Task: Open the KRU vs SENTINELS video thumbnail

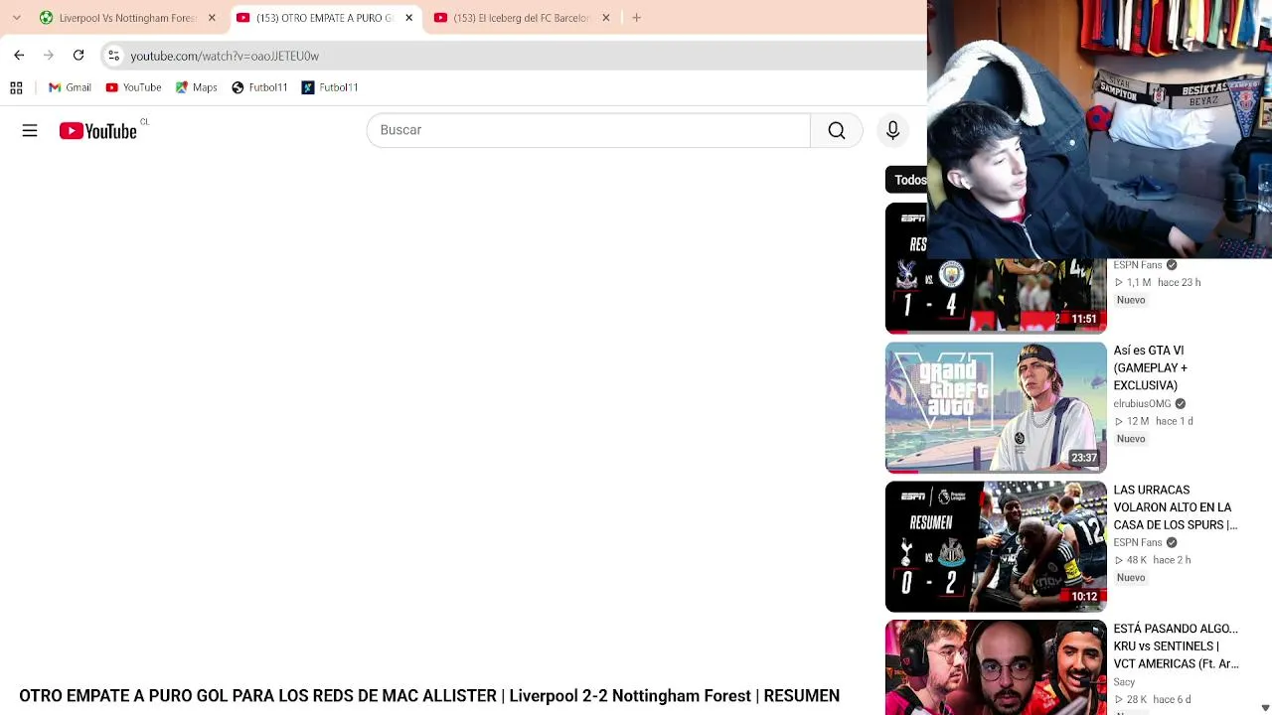Action: (996, 667)
